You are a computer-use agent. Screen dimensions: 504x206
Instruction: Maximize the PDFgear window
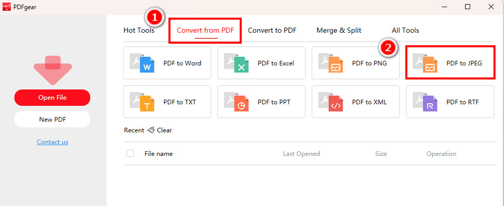tap(468, 7)
